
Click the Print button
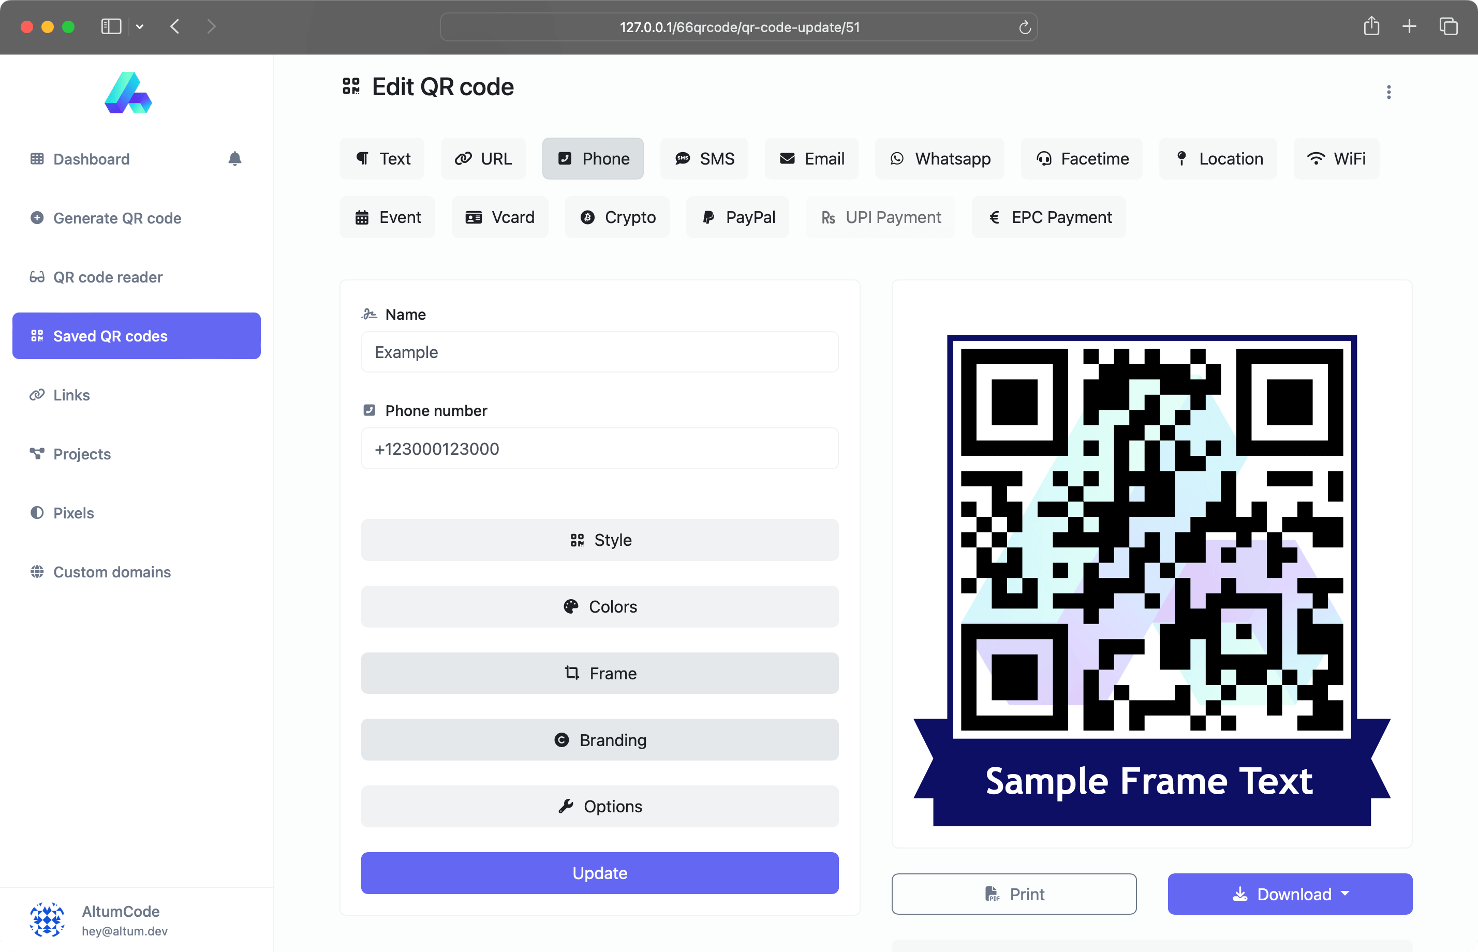pos(1014,893)
